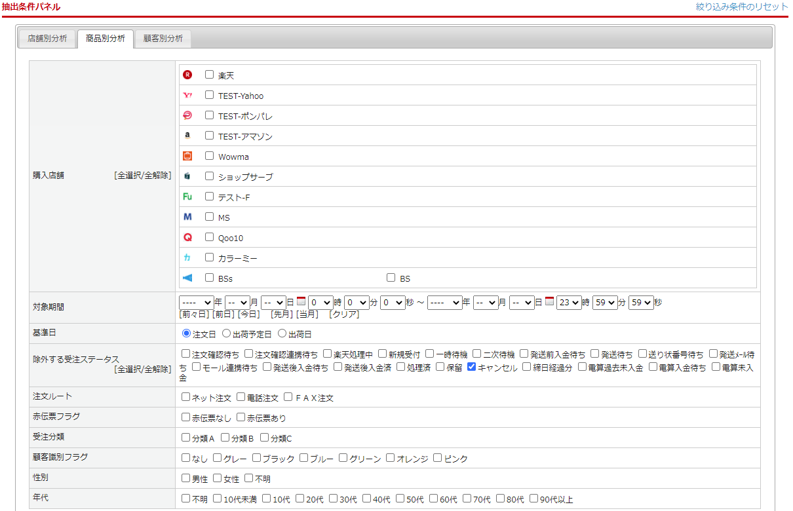Open the start month dropdown

click(x=237, y=303)
